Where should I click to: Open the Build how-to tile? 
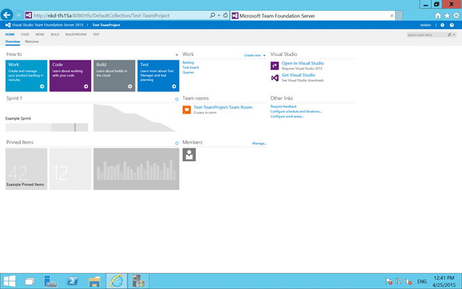pyautogui.click(x=114, y=76)
